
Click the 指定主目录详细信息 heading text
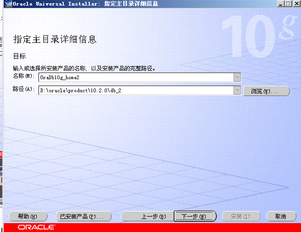pos(55,39)
